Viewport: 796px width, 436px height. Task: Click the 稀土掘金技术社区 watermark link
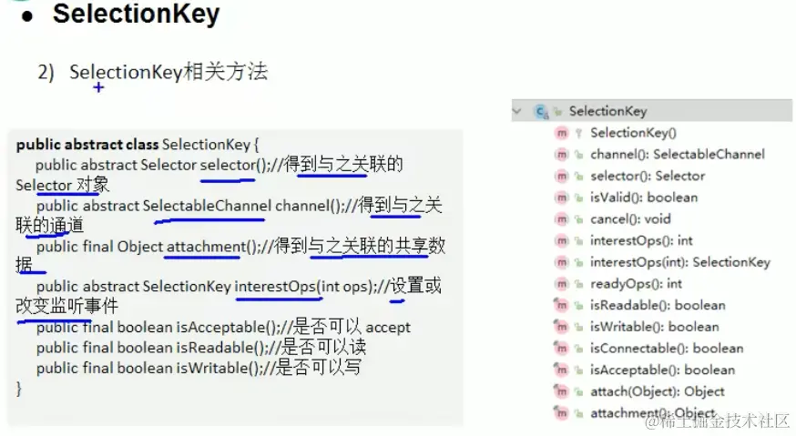[x=717, y=420]
